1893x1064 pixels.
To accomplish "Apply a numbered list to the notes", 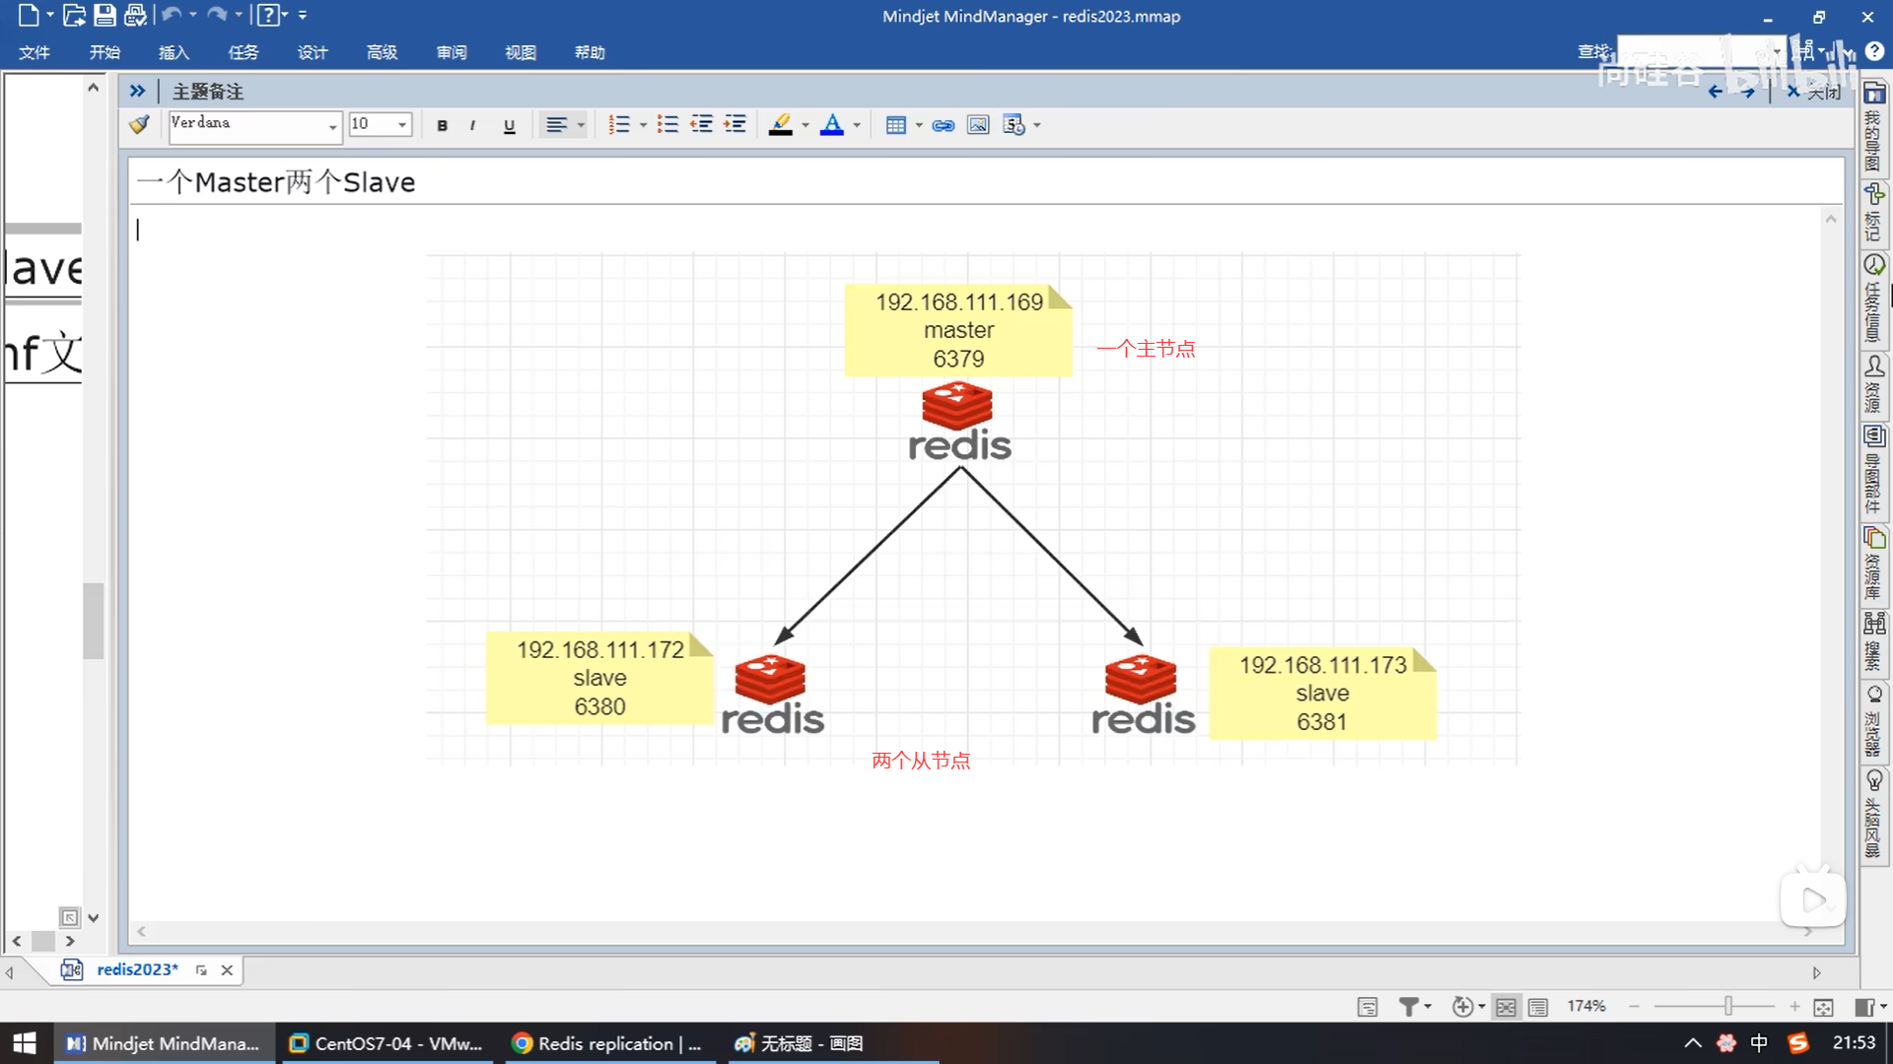I will [618, 125].
